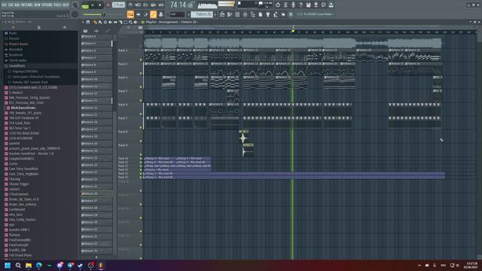482x271 pixels.
Task: Open the Windows Start button
Action: (8, 265)
